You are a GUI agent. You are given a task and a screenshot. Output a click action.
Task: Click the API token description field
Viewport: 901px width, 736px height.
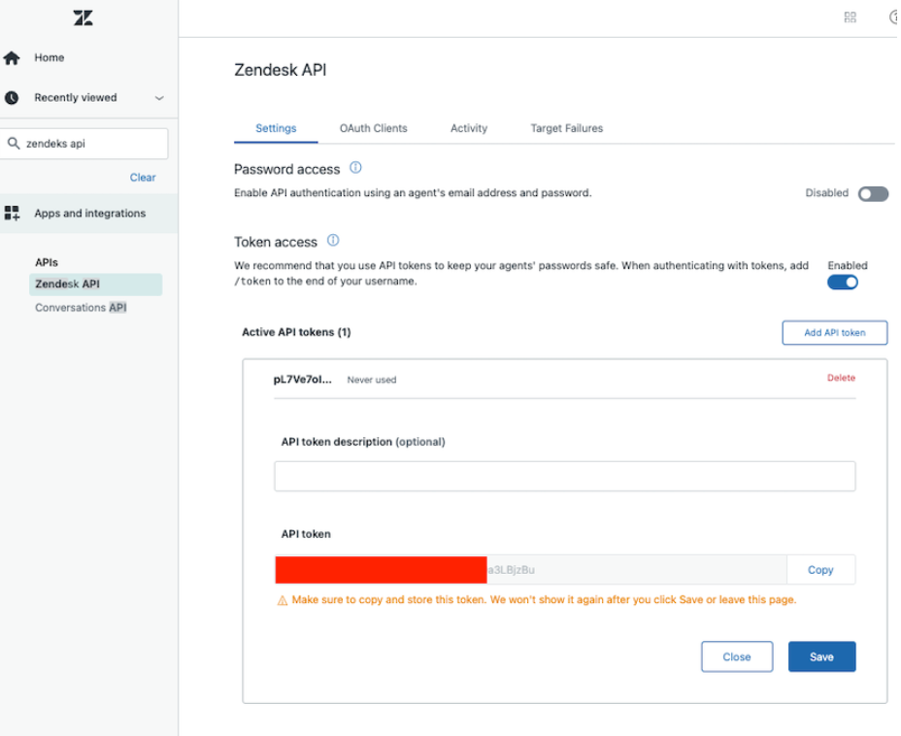[x=564, y=477]
